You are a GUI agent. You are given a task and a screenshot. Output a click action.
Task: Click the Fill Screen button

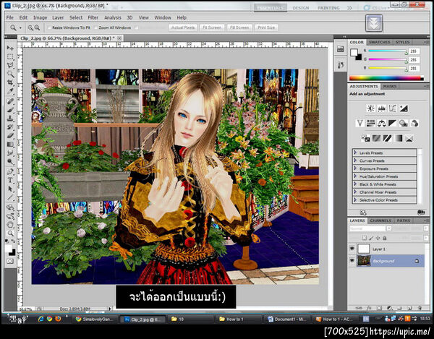point(239,27)
